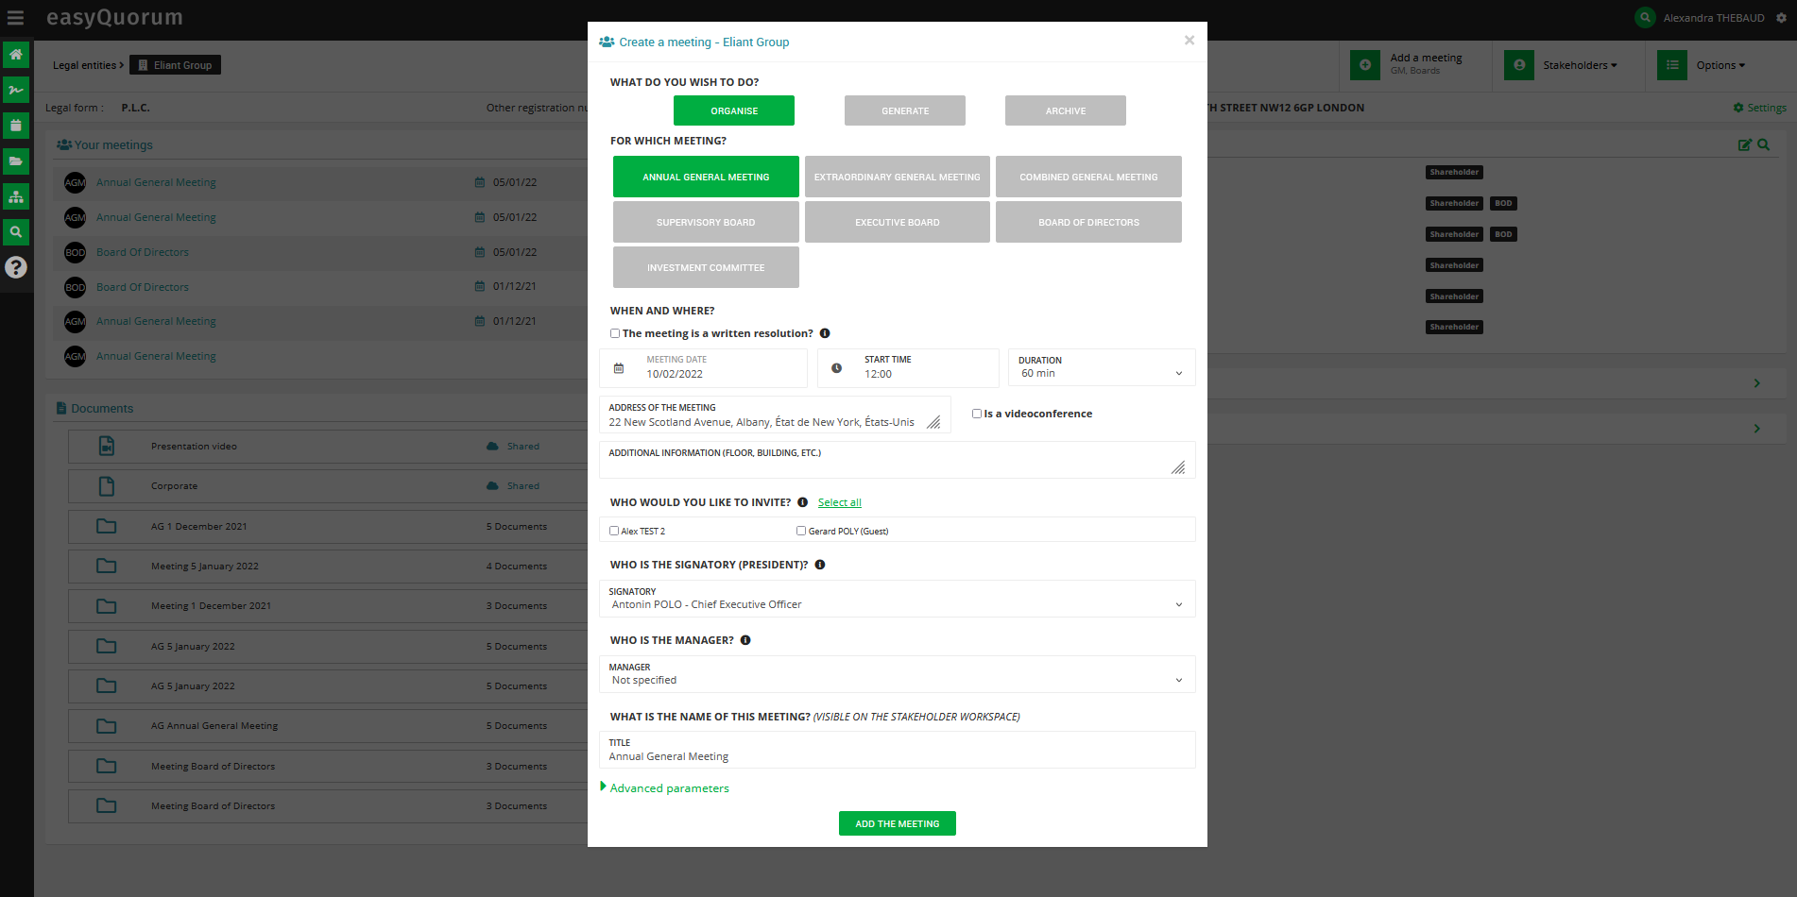Image resolution: width=1797 pixels, height=897 pixels.
Task: Enable the 'Is a videoconference' checkbox
Action: [x=977, y=414]
